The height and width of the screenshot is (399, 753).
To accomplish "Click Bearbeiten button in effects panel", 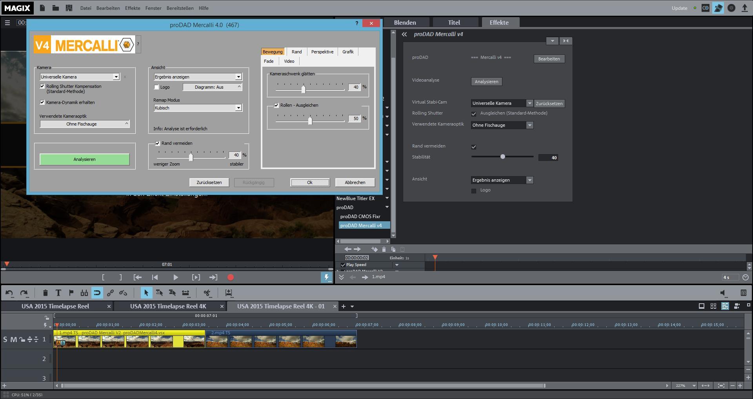I will (549, 59).
